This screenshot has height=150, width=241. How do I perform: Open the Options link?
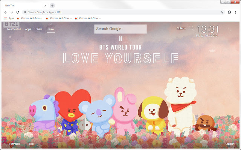(181, 28)
